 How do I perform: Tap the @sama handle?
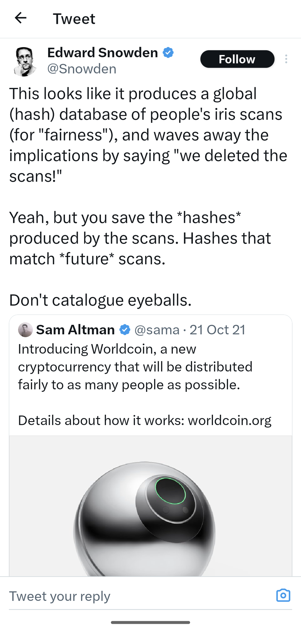[157, 330]
